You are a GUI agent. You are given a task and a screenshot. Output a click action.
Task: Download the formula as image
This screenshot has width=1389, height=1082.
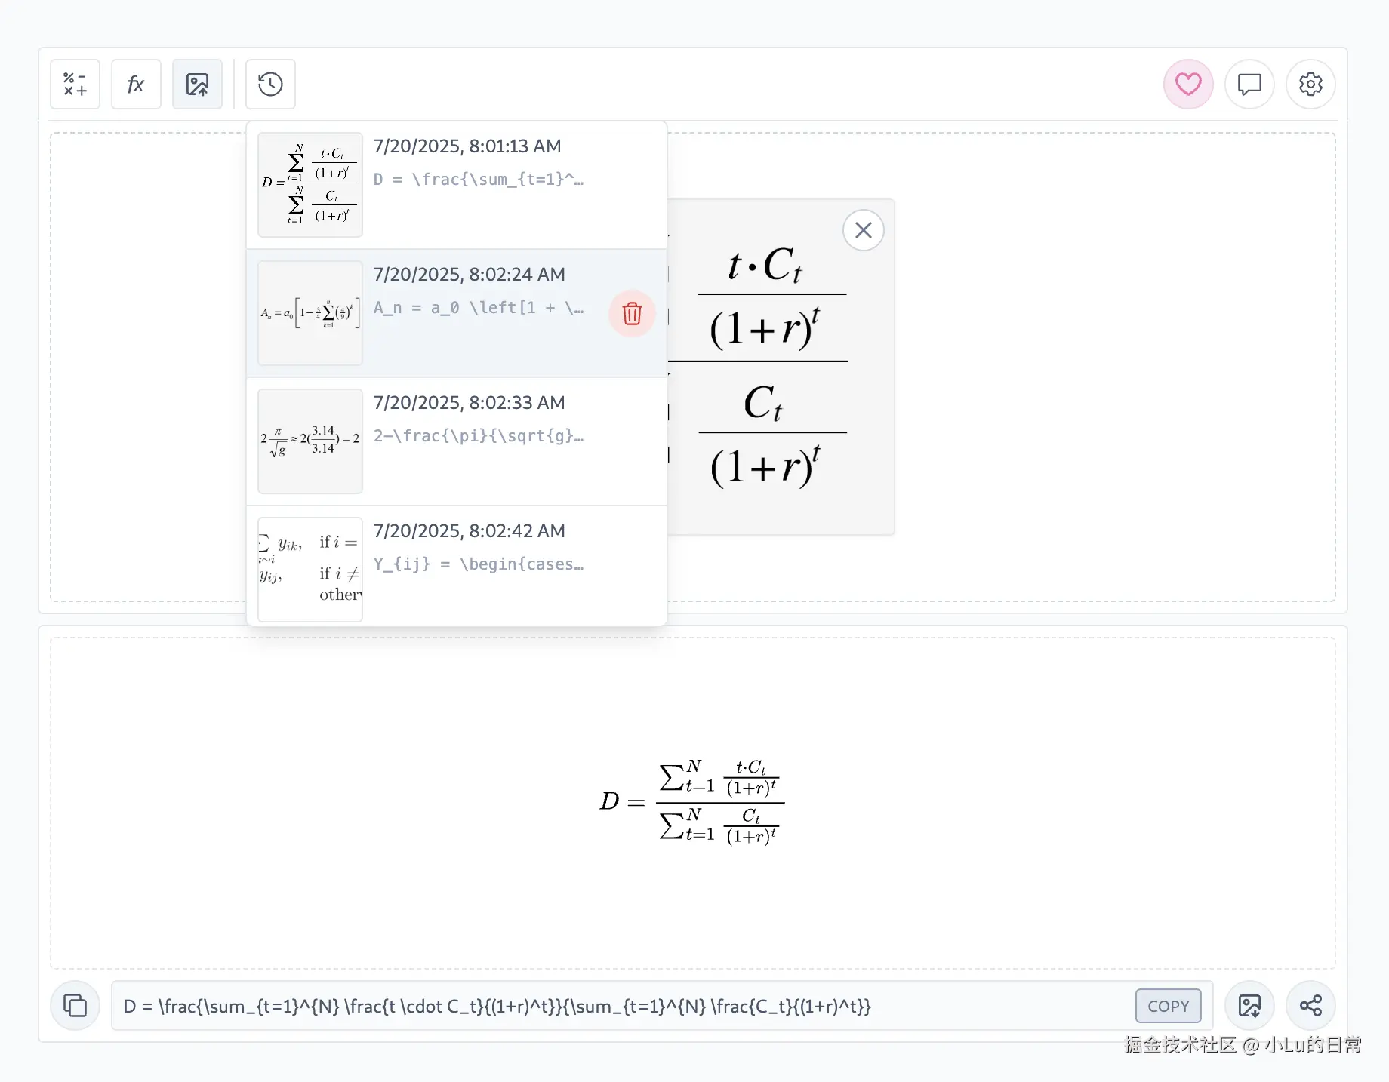coord(1249,1006)
